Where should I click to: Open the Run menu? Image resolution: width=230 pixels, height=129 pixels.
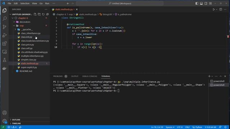coord(47,3)
